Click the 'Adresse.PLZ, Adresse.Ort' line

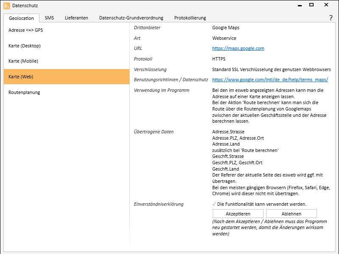(238, 138)
